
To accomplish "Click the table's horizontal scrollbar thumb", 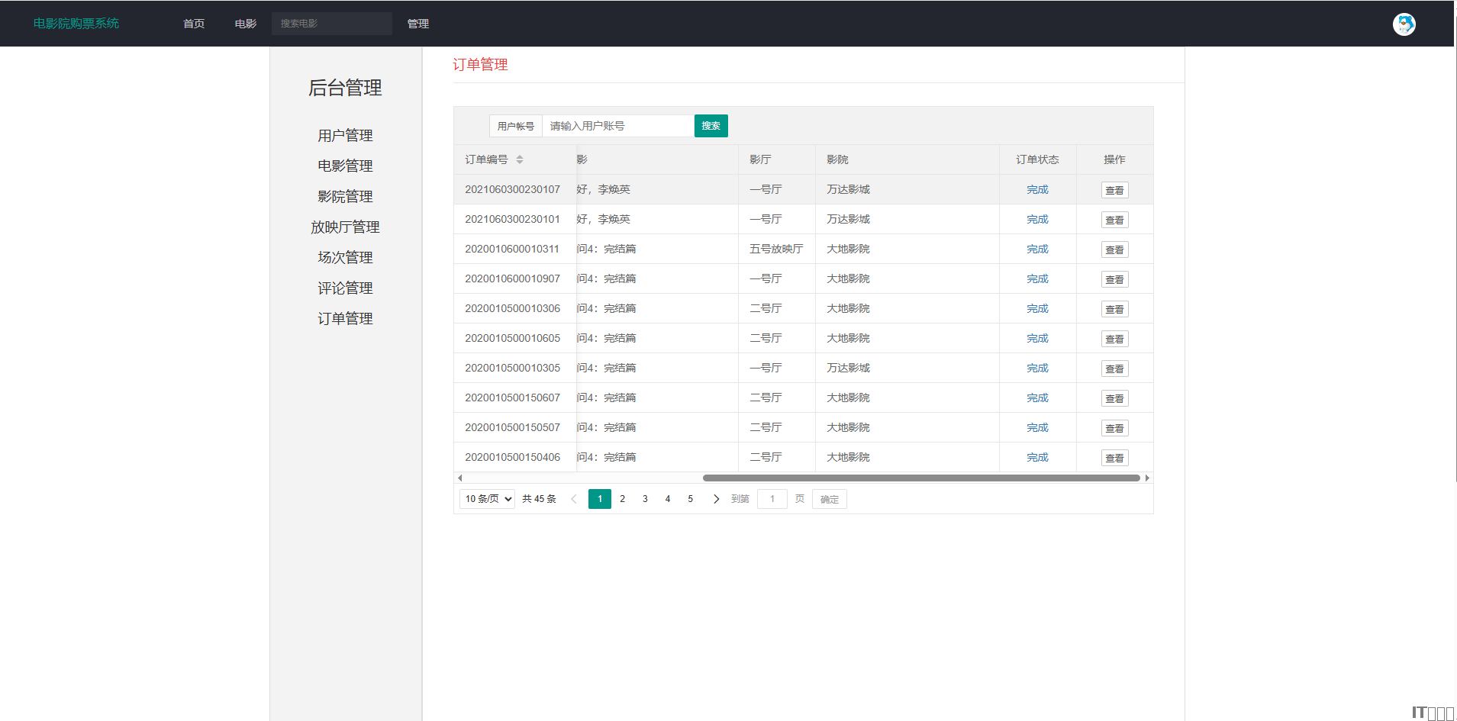I will pos(920,478).
